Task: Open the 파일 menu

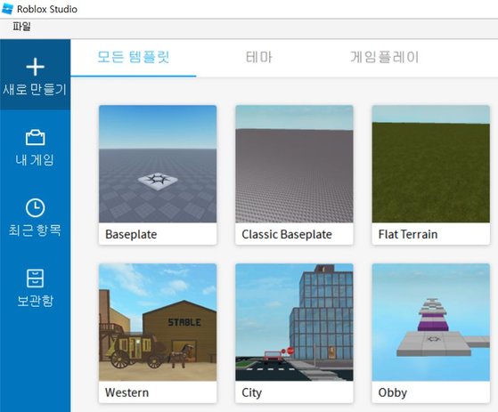Action: [21, 27]
